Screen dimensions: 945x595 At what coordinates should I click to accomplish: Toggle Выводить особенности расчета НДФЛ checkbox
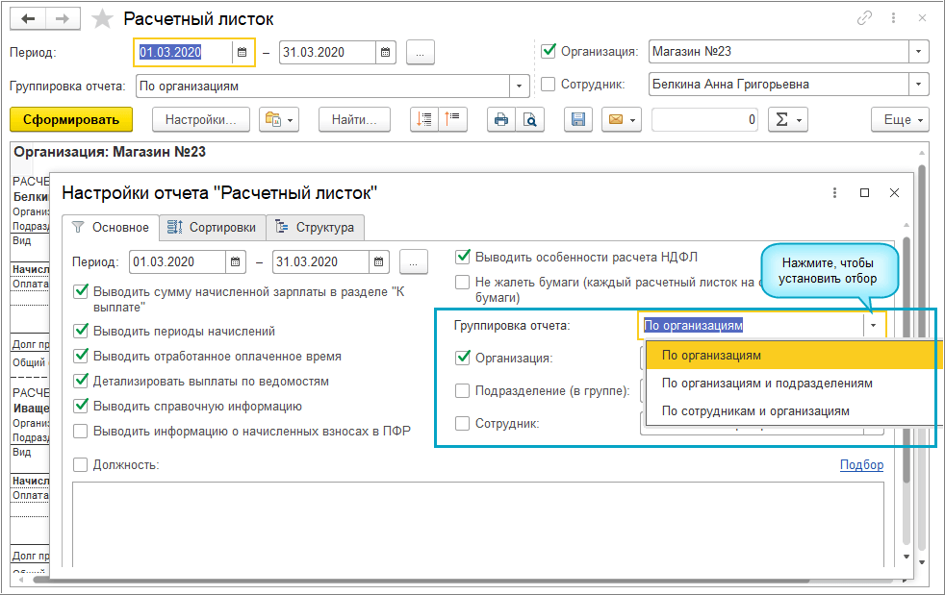coord(463,257)
